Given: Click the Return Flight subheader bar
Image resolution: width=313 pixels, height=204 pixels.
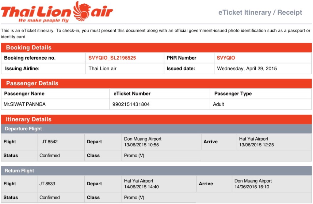Looking at the screenshot, I should point(156,171).
